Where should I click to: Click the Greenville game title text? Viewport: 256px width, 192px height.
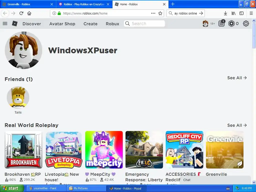point(216,174)
